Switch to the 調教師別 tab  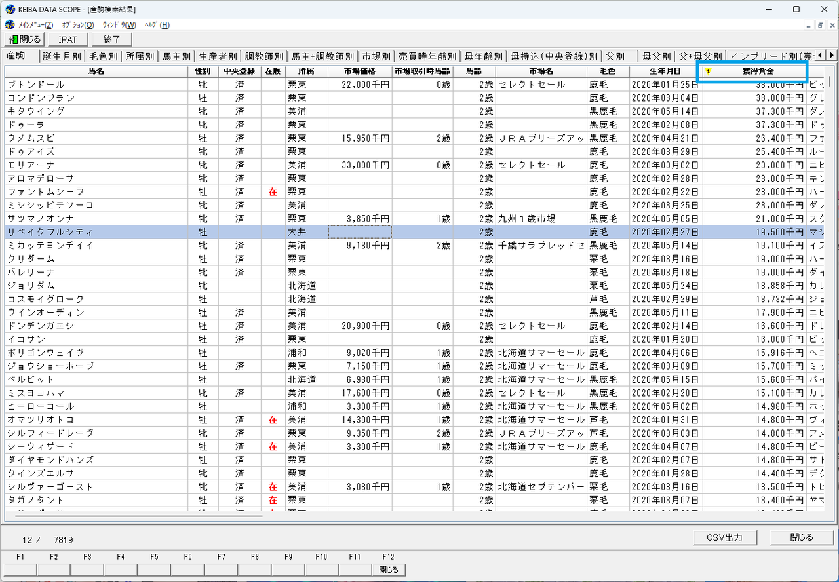pos(264,56)
